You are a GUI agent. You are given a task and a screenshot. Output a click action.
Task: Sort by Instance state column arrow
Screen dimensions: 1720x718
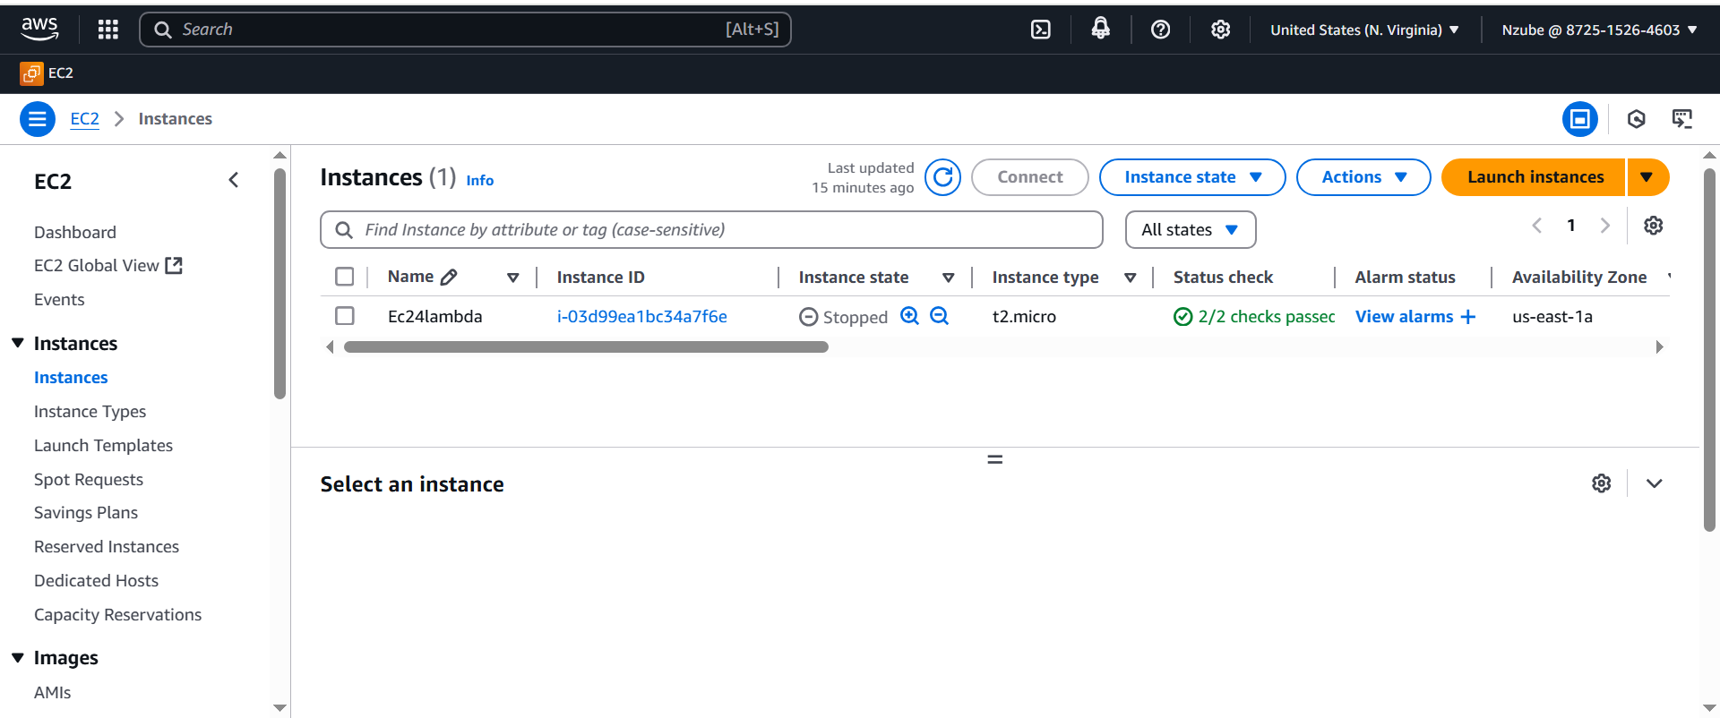pyautogui.click(x=949, y=278)
